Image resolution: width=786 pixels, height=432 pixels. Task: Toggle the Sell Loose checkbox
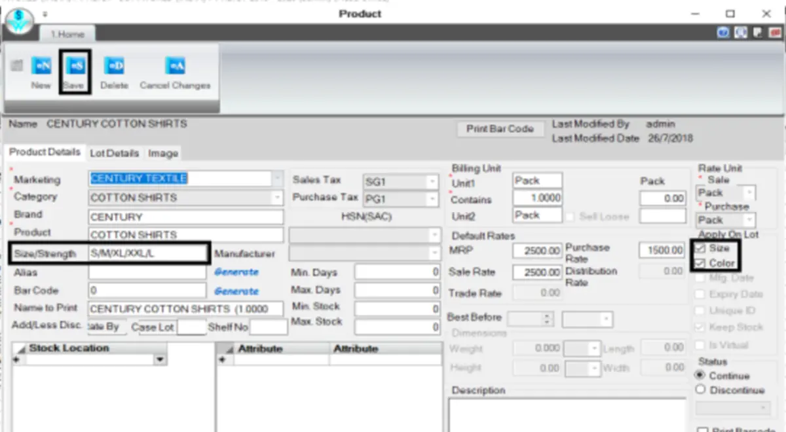(x=570, y=217)
